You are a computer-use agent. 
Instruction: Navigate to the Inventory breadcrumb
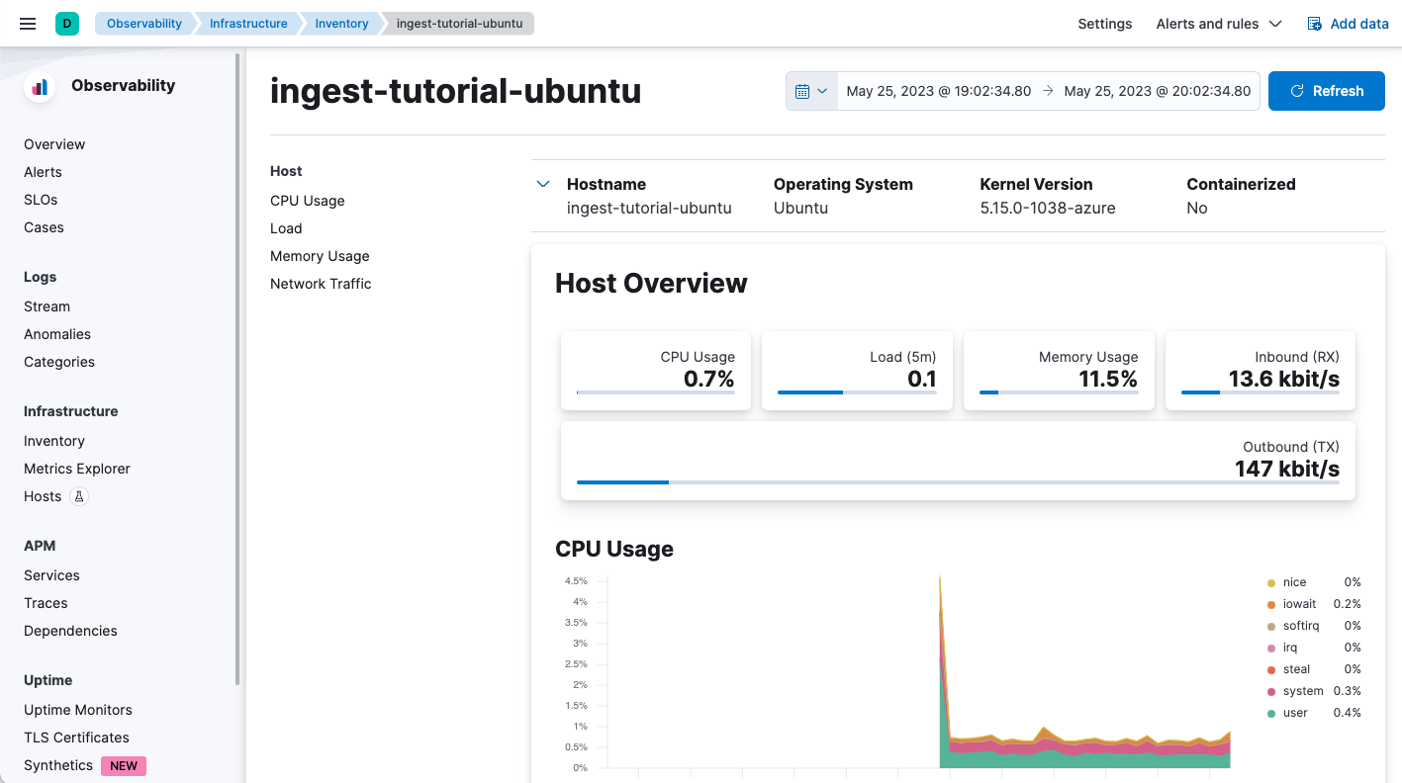340,24
